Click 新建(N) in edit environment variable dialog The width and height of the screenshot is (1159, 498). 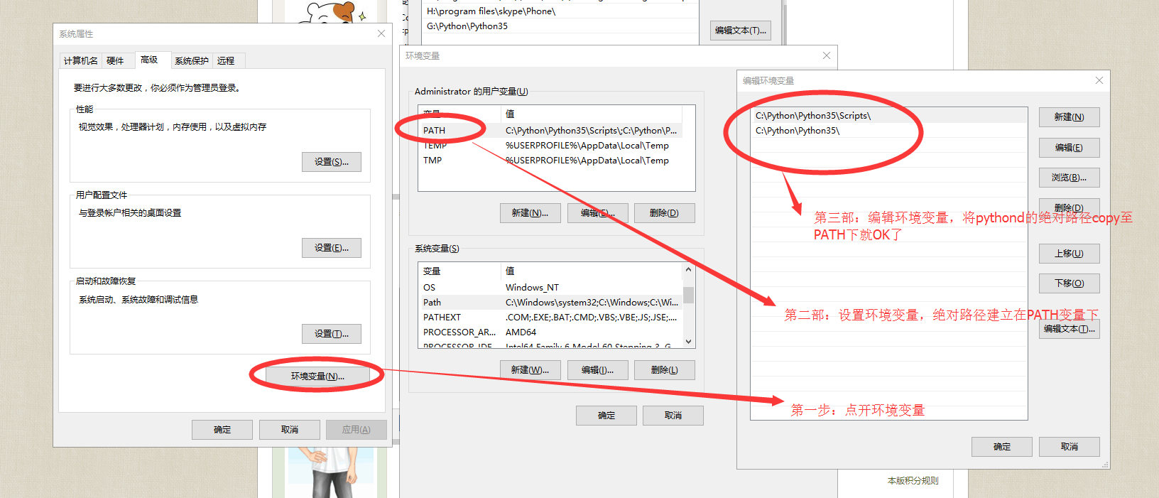click(x=1069, y=117)
